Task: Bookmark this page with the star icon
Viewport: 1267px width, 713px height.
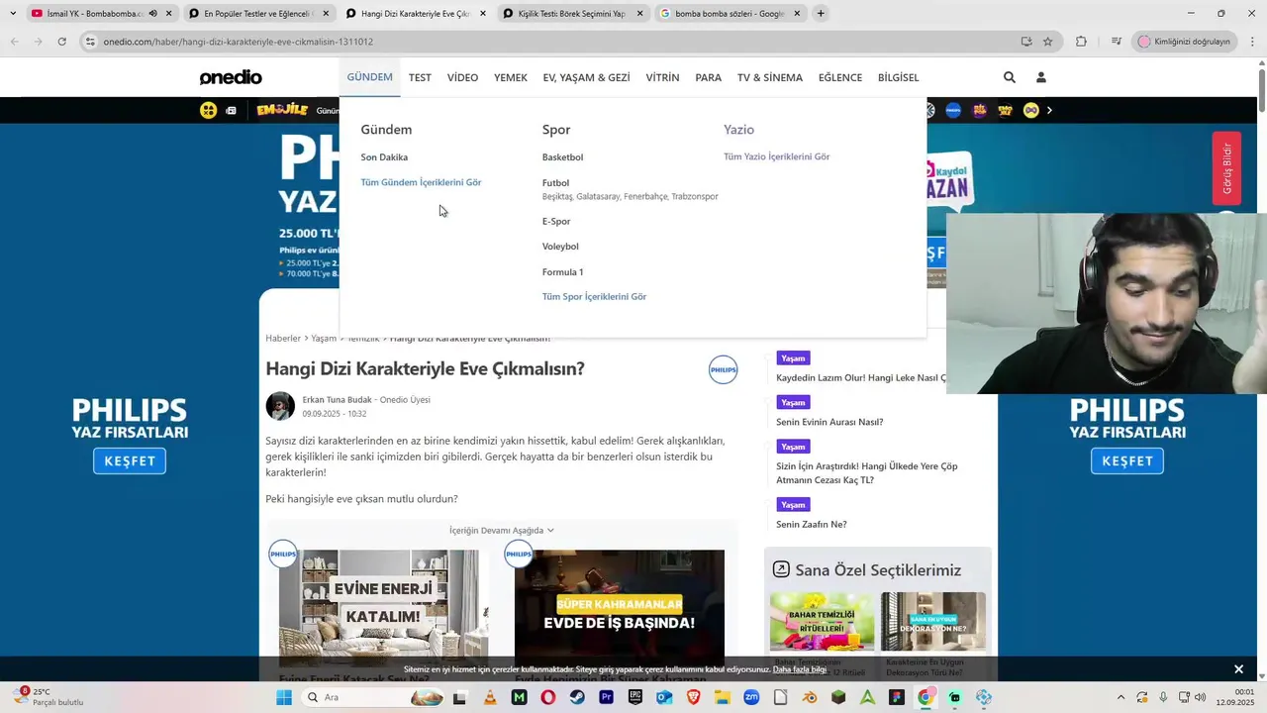Action: (1047, 42)
